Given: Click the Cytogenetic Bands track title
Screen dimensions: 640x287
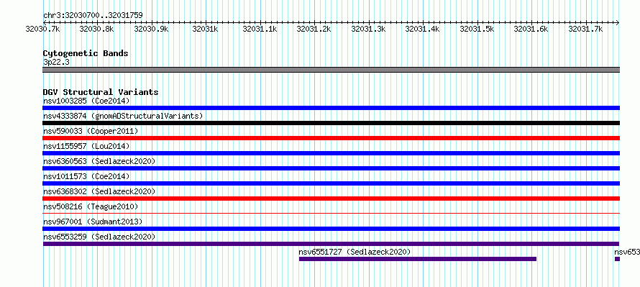Looking at the screenshot, I should [86, 53].
